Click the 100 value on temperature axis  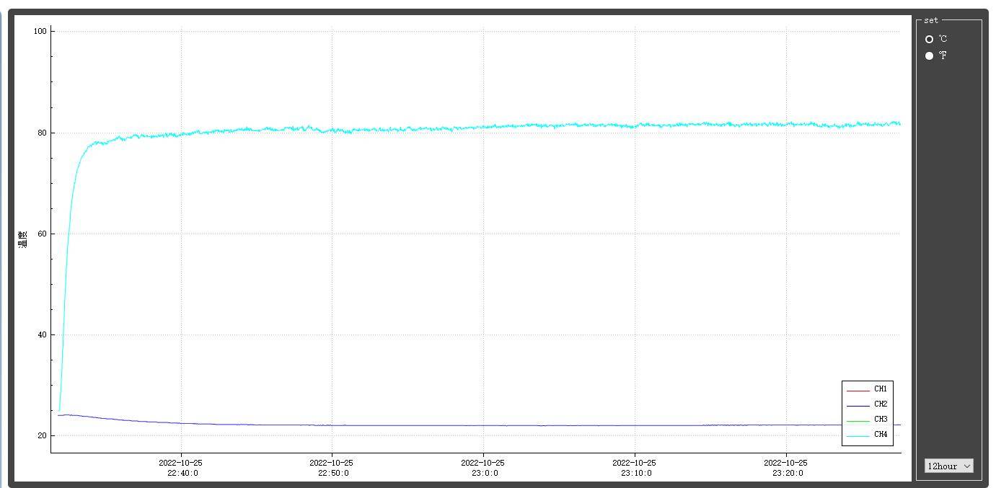tap(40, 32)
